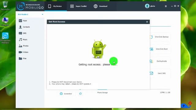Click the Get Root Access dialog title
The width and height of the screenshot is (196, 110).
click(x=57, y=22)
